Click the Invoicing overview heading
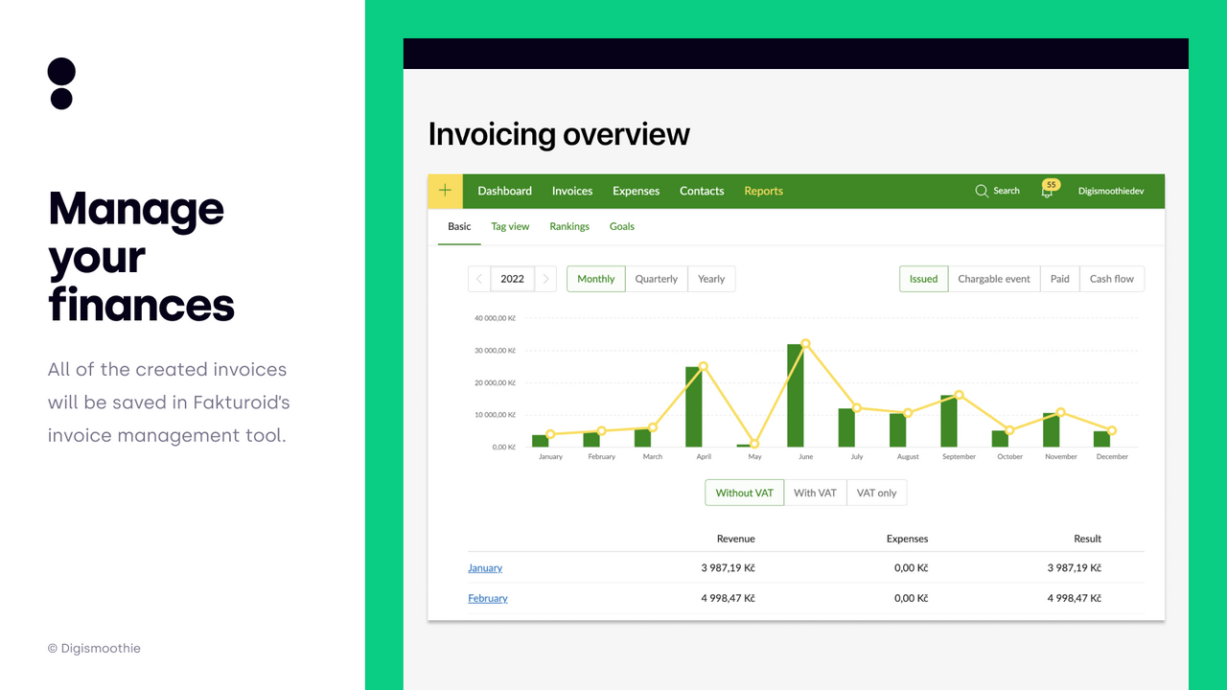 pyautogui.click(x=559, y=134)
